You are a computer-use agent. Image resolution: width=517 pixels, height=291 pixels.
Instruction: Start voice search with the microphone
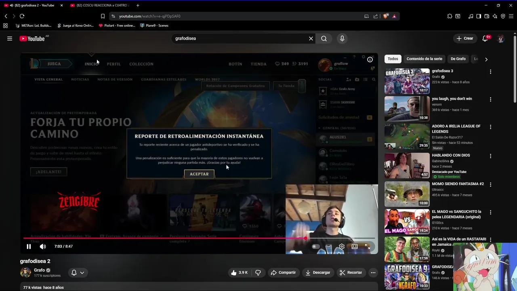pos(342,38)
